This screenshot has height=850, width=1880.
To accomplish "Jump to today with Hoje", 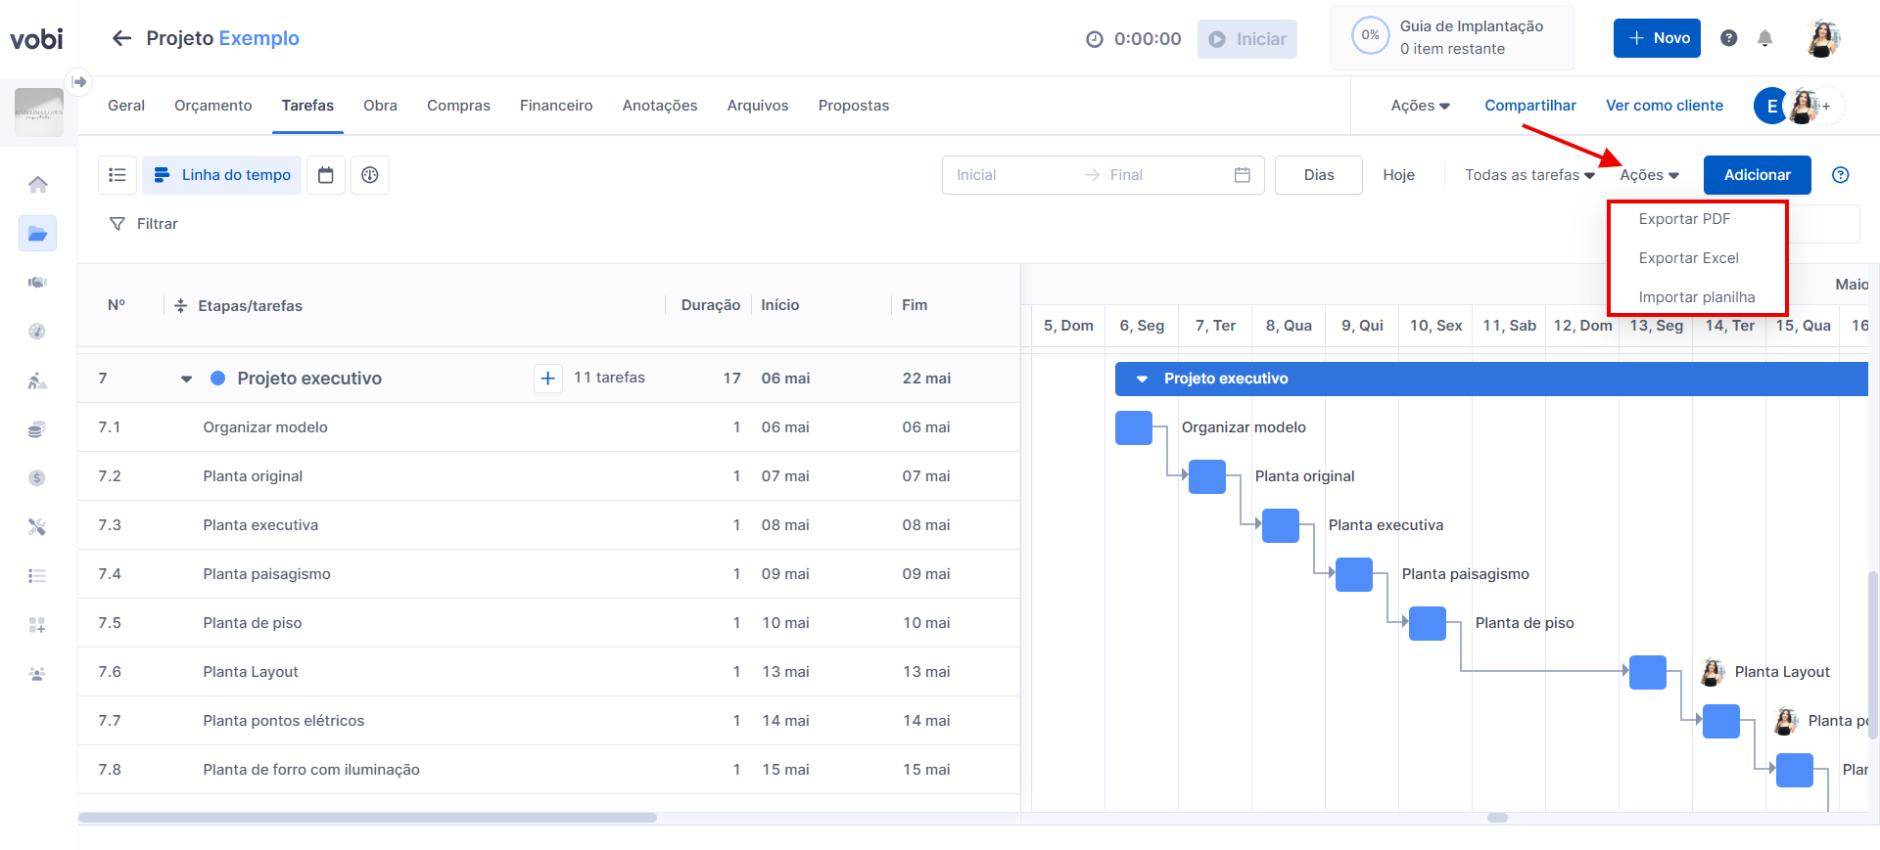I will [1398, 175].
